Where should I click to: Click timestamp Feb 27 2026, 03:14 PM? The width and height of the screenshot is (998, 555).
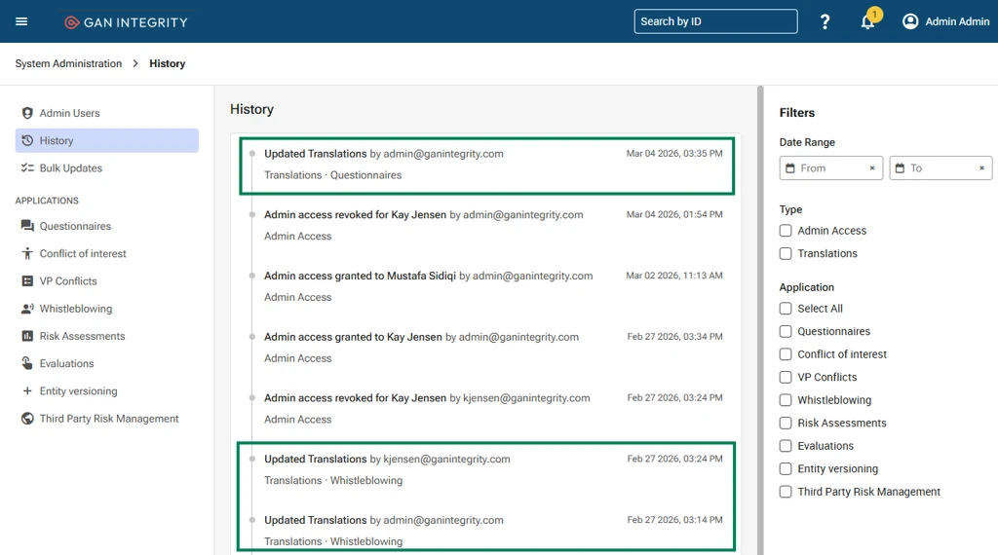point(674,520)
